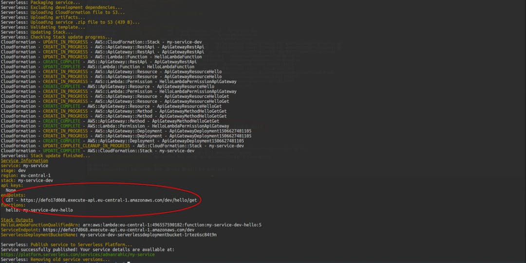Click the Stack Outputs heading
Viewport: 526px width, 263px height.
(17, 220)
